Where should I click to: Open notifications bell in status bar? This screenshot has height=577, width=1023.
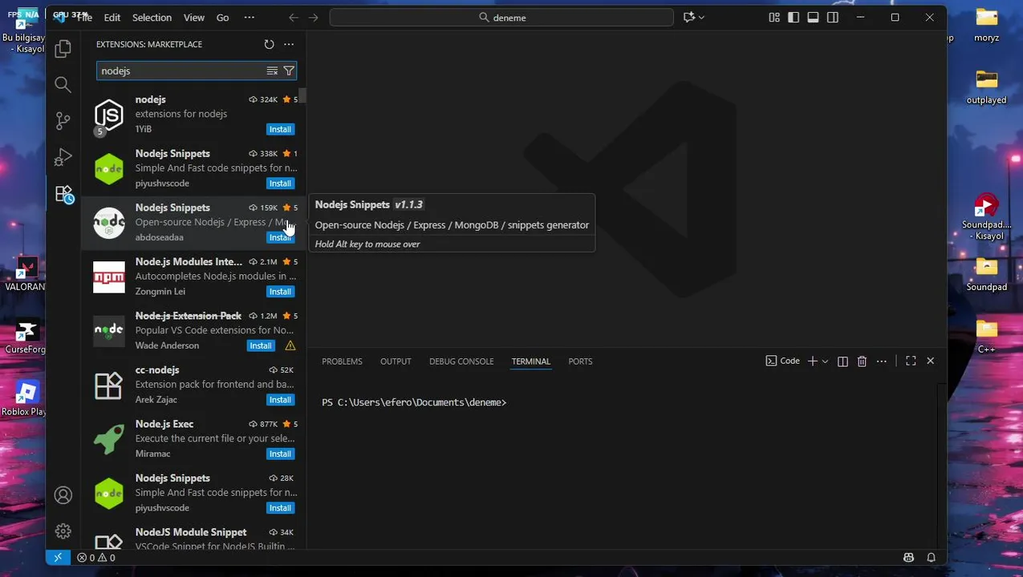pyautogui.click(x=931, y=558)
